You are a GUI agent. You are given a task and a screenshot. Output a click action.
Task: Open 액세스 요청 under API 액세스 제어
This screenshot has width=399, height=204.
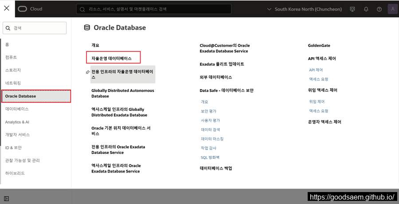[x=319, y=79]
